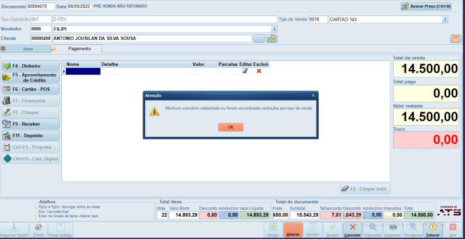Select F4 - Dinheiro payment option
465x239 pixels.
(x=31, y=66)
